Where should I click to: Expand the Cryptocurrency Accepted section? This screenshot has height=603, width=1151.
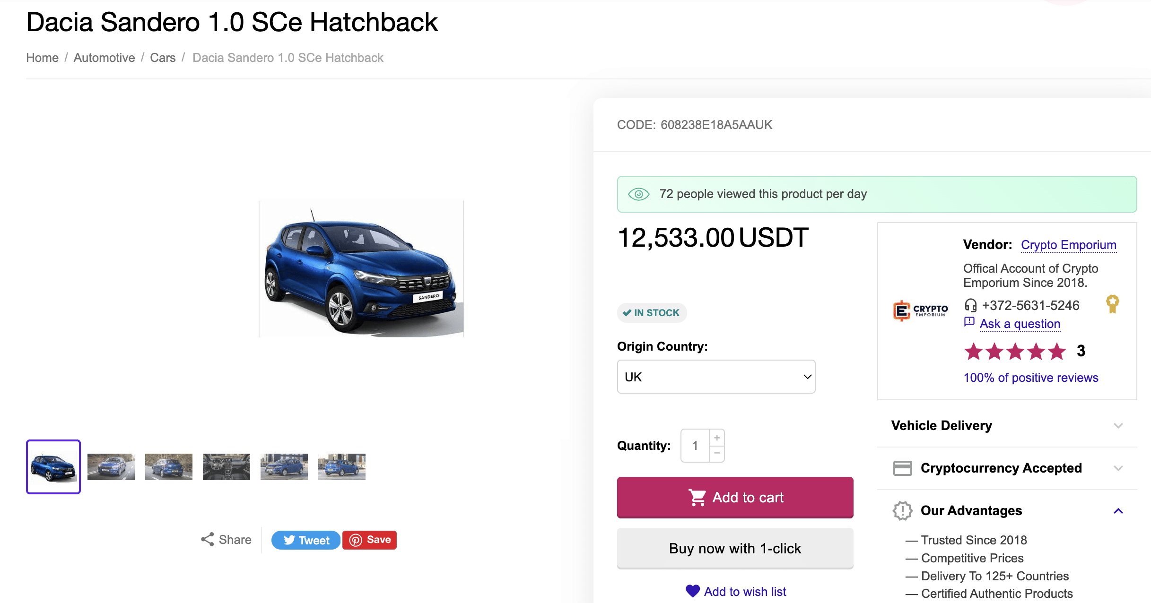[1007, 468]
